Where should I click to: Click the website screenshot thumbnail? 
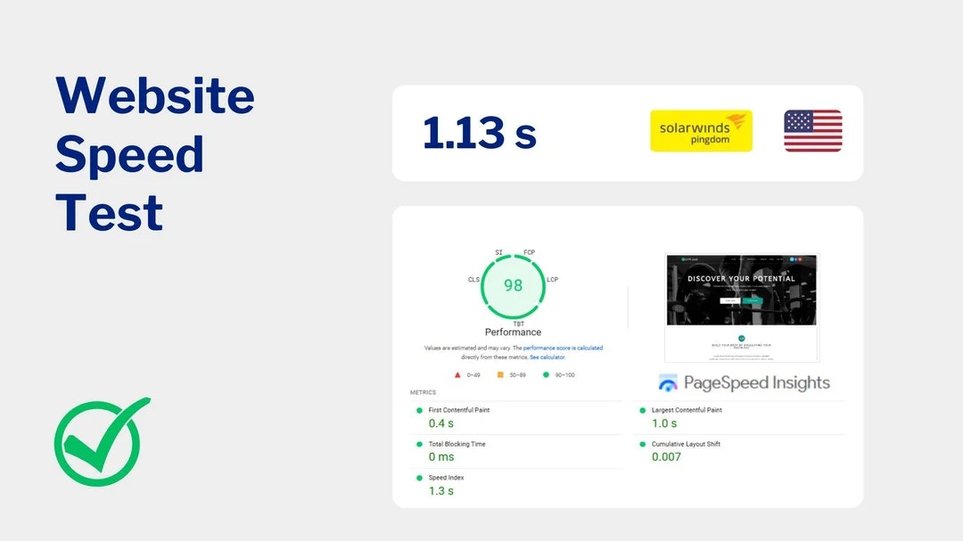(x=741, y=307)
